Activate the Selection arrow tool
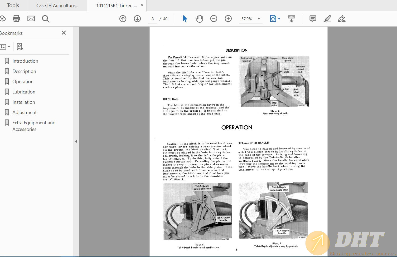 coord(185,19)
